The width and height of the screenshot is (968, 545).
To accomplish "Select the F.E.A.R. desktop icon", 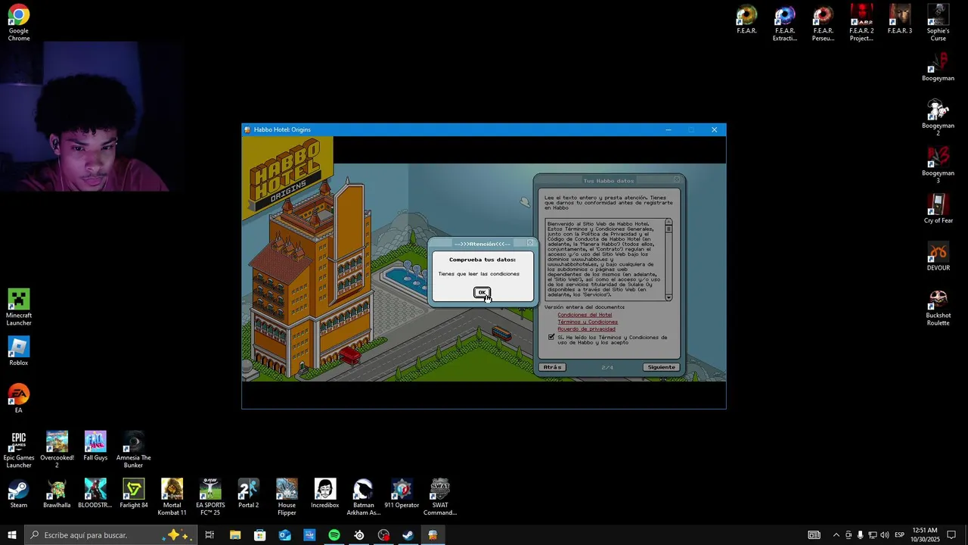I will point(746,19).
